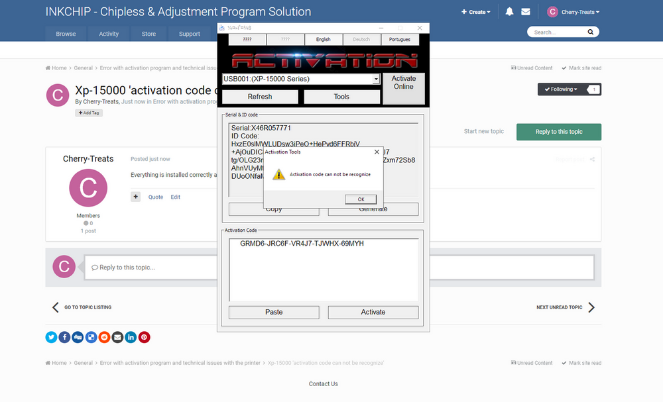Open the notifications bell
The image size is (663, 402).
[509, 12]
